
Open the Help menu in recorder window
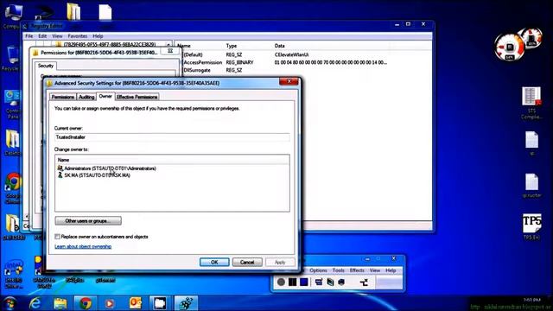coord(391,270)
